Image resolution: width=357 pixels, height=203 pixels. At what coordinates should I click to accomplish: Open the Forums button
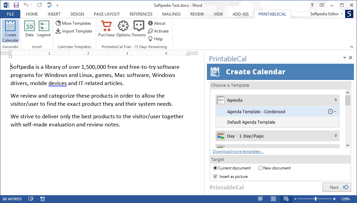tap(139, 29)
